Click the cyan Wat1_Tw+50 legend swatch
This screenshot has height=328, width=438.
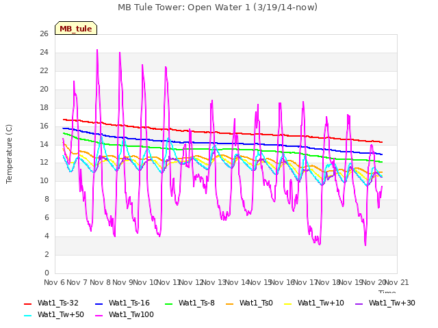click(x=27, y=316)
